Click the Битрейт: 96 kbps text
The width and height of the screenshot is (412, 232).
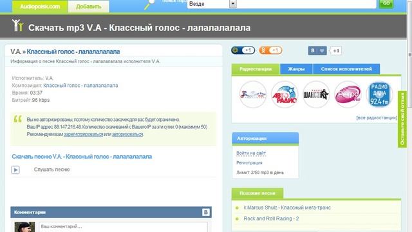coord(31,100)
